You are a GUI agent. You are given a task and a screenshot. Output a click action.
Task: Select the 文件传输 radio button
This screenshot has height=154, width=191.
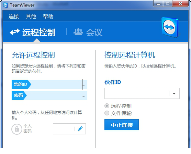(x=107, y=113)
